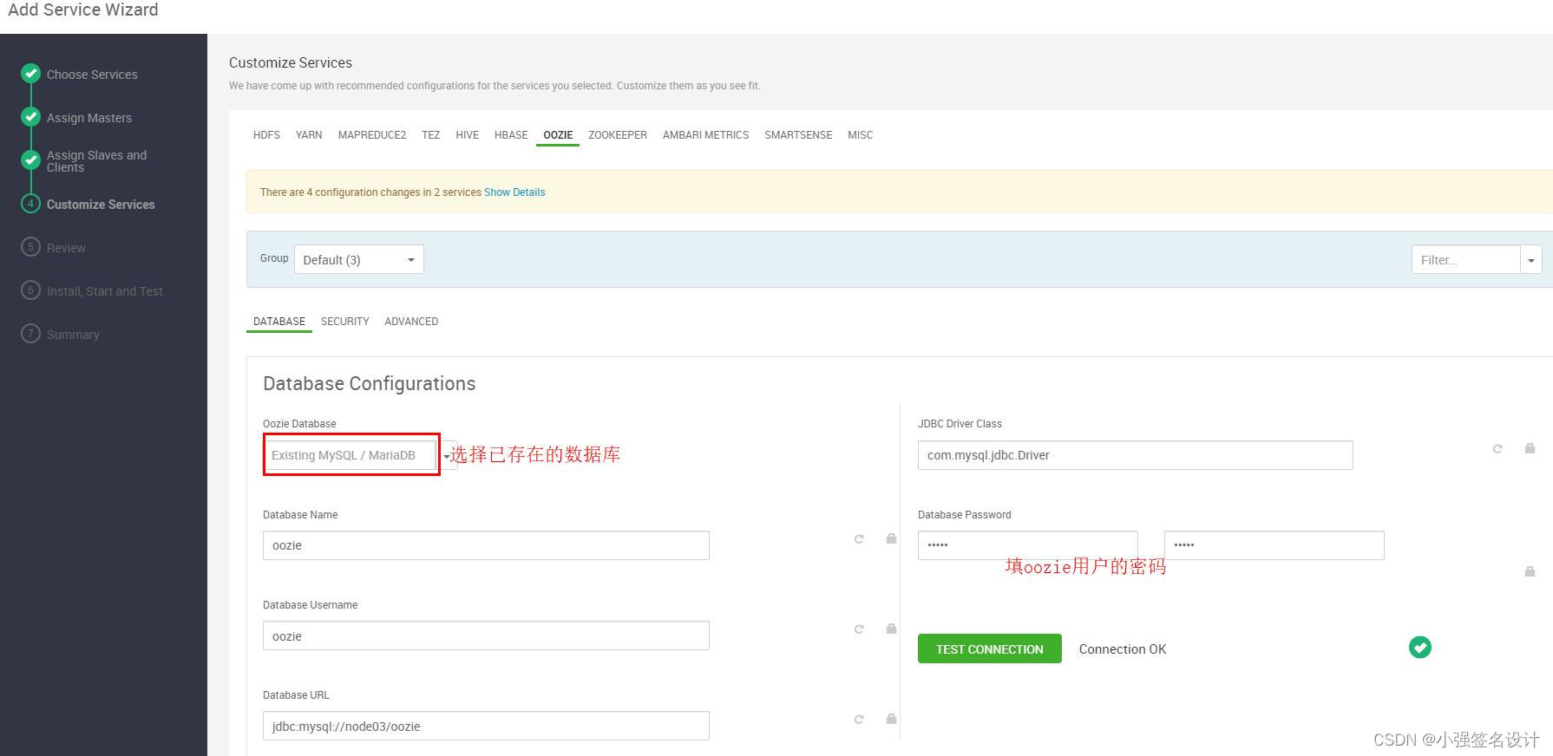Switch to the HDFS service tab
1553x756 pixels.
click(266, 135)
